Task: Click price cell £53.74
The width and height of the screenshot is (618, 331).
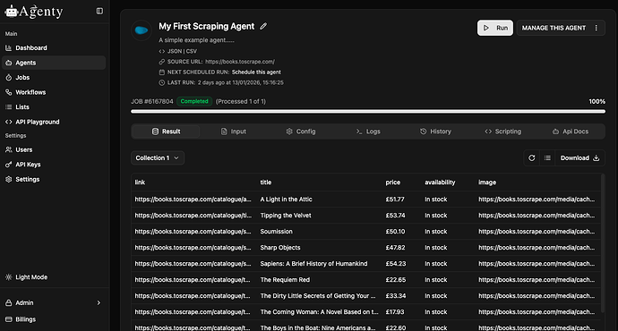Action: point(395,216)
